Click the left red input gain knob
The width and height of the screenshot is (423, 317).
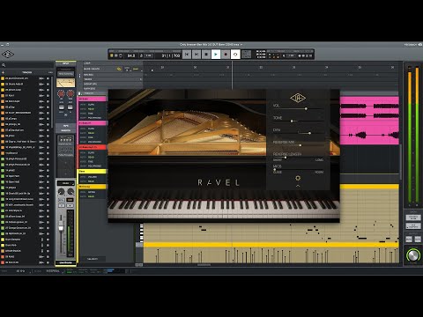tap(61, 93)
